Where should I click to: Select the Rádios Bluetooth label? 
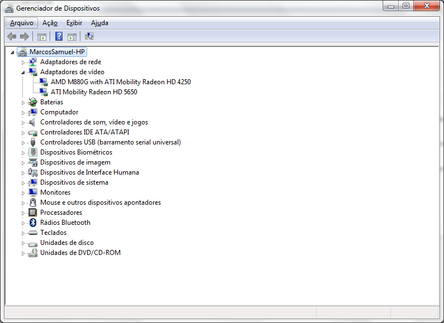coord(65,223)
